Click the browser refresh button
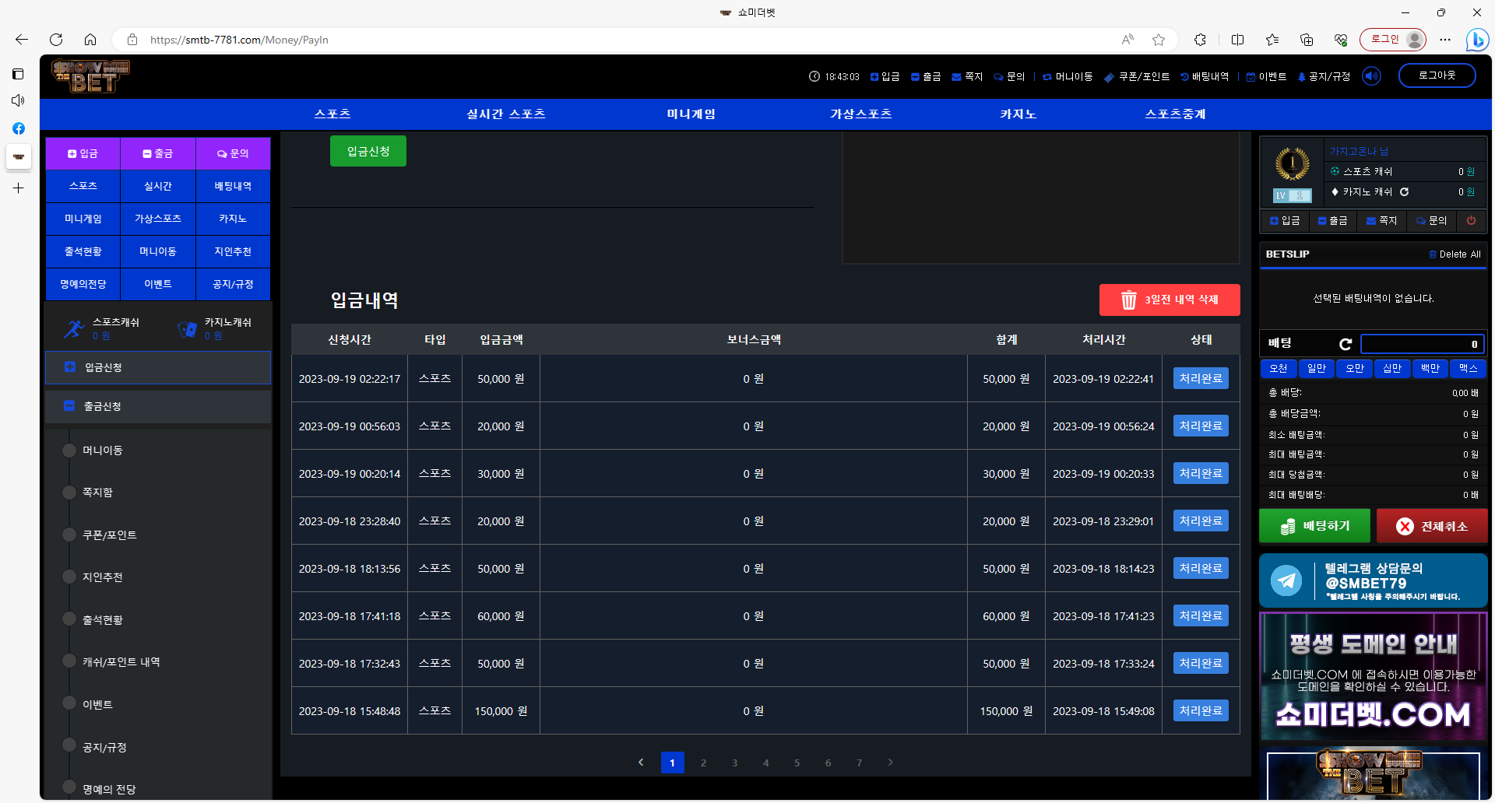This screenshot has width=1495, height=803. tap(56, 40)
